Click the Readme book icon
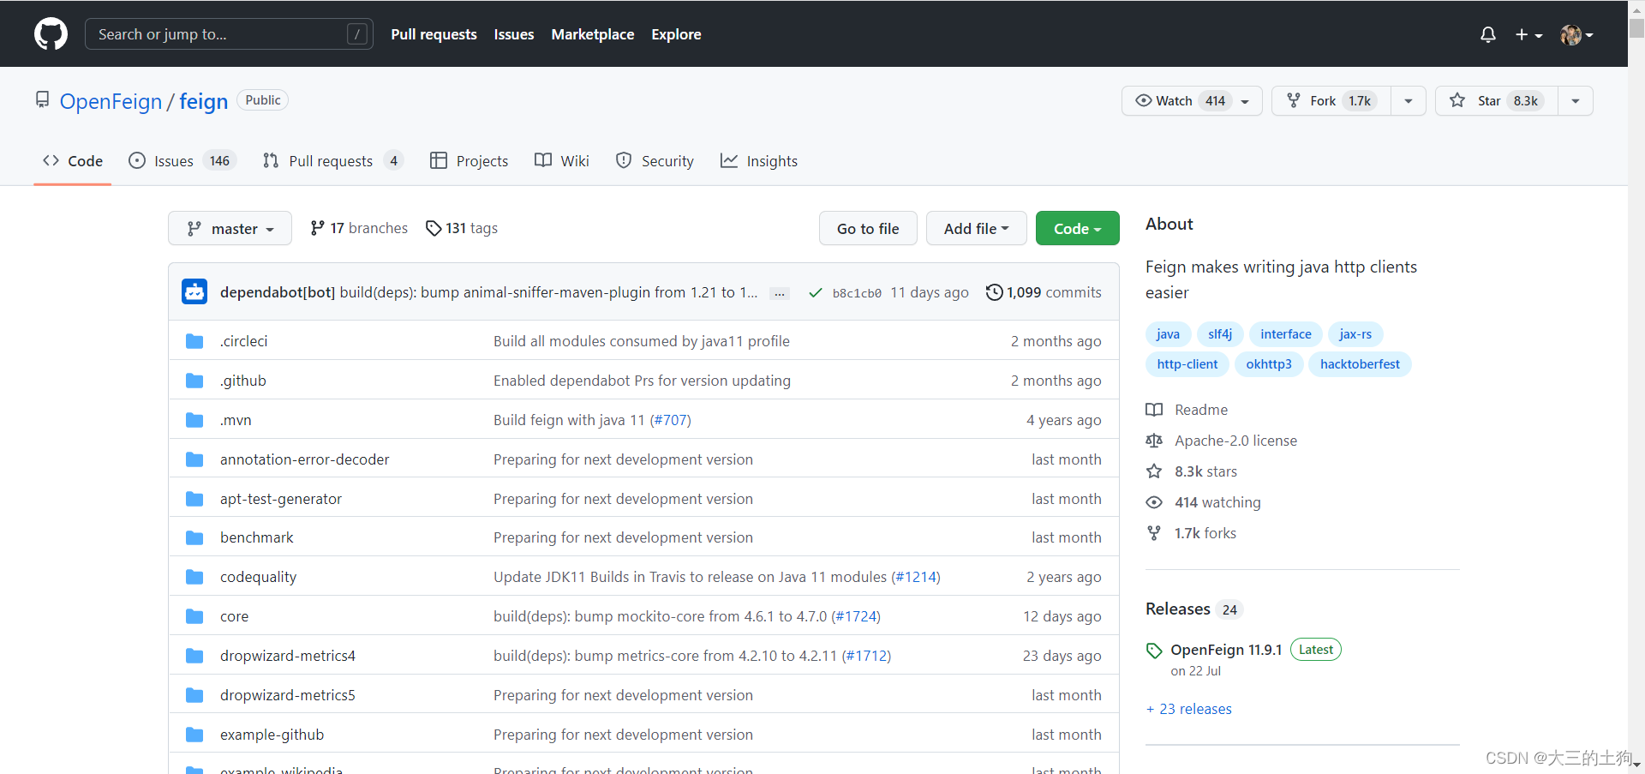Screen dimensions: 1645x774 (x=1154, y=410)
